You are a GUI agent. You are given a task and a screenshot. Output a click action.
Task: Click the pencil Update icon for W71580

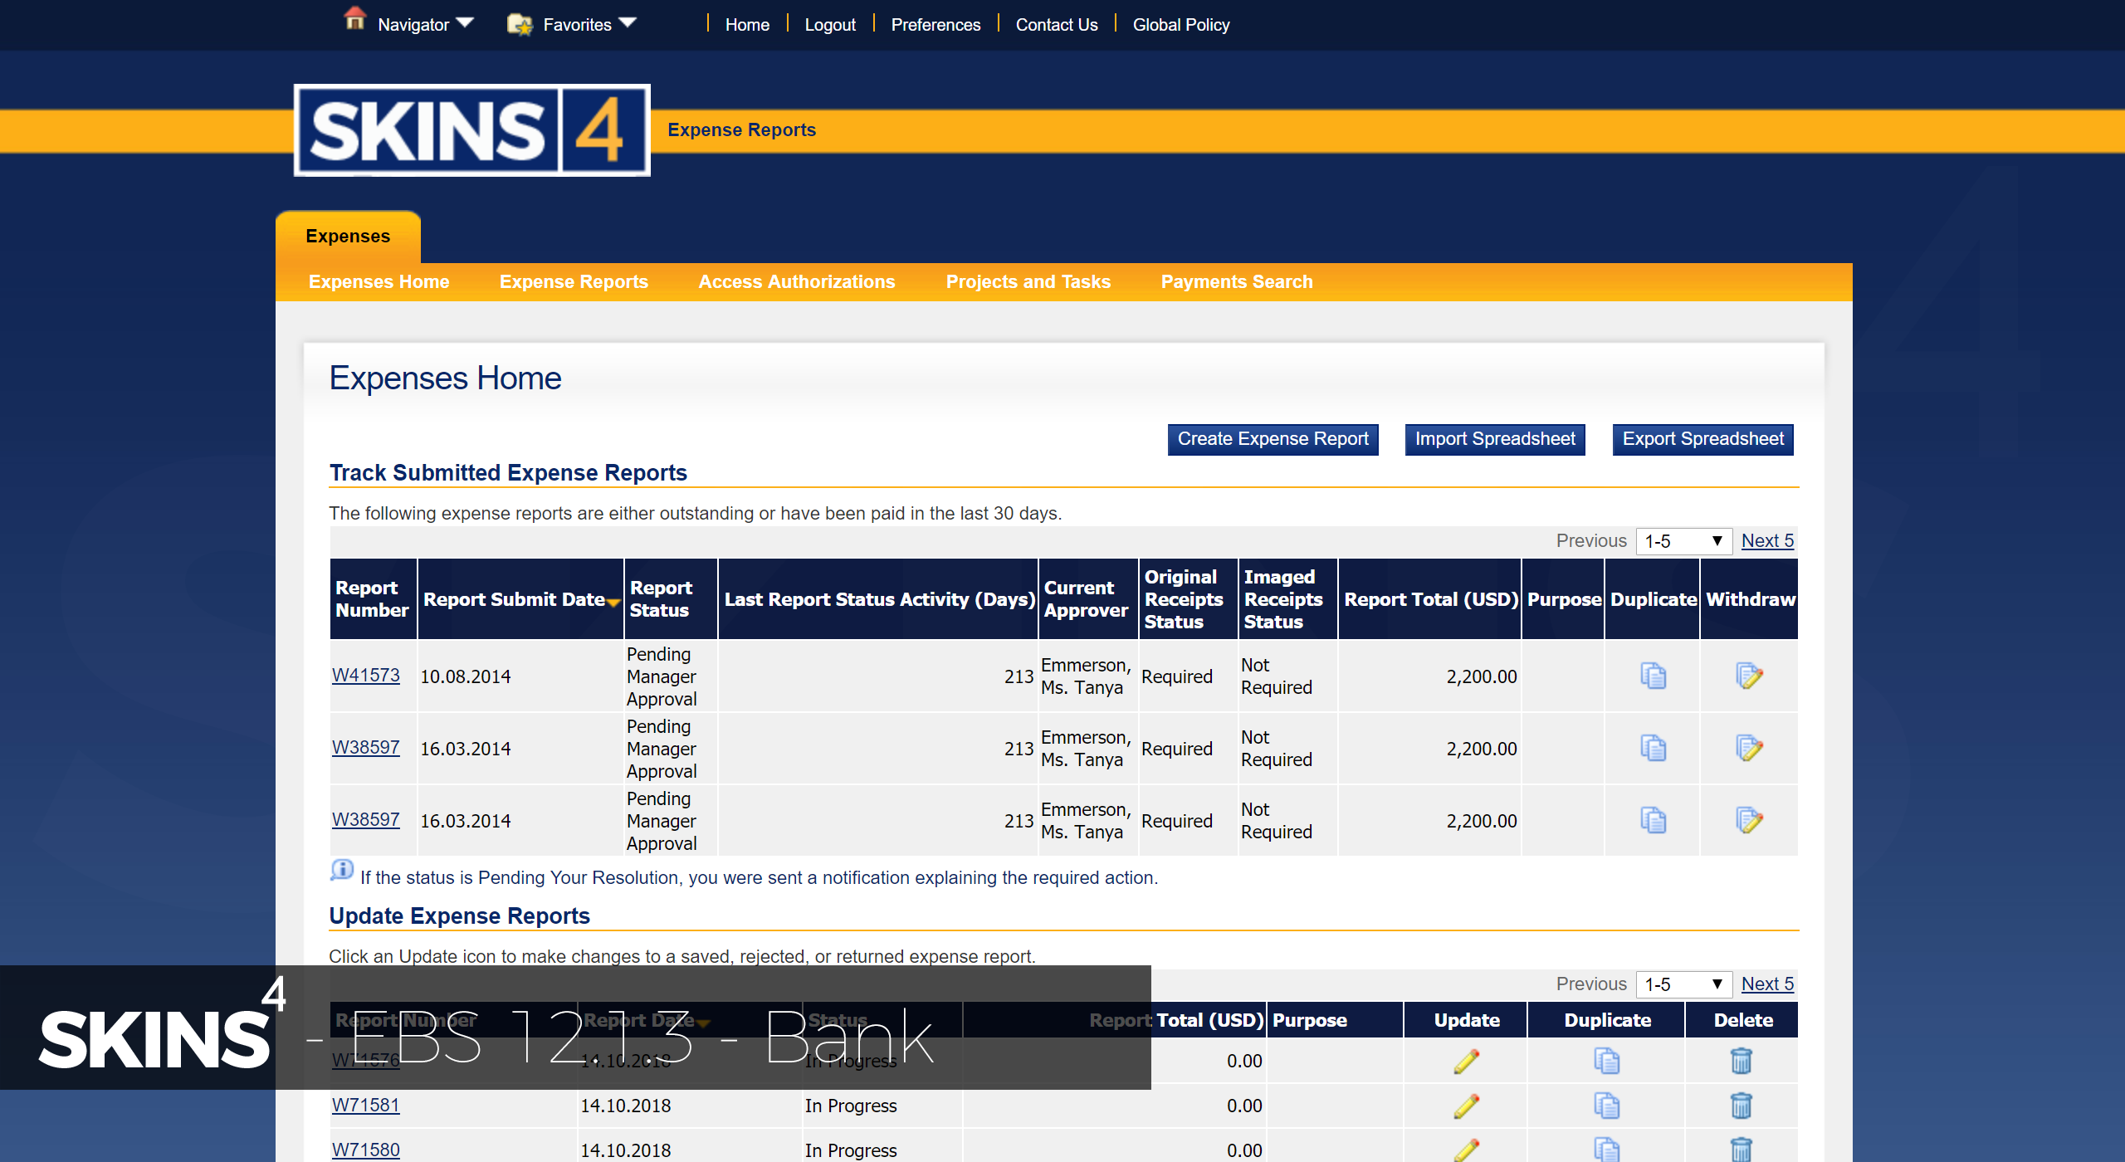click(1466, 1150)
